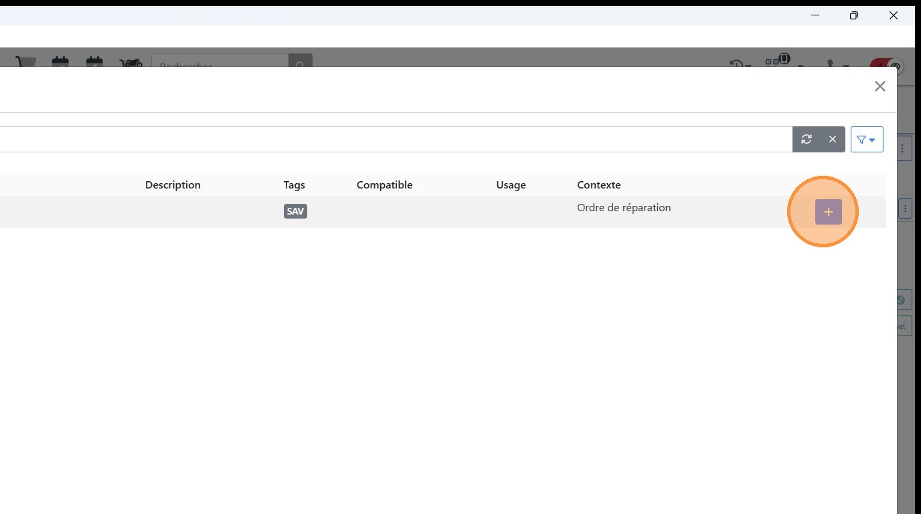
Task: Select the SAV tag badge
Action: [295, 211]
